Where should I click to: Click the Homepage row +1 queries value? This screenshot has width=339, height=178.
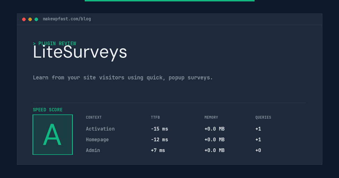pyautogui.click(x=258, y=140)
